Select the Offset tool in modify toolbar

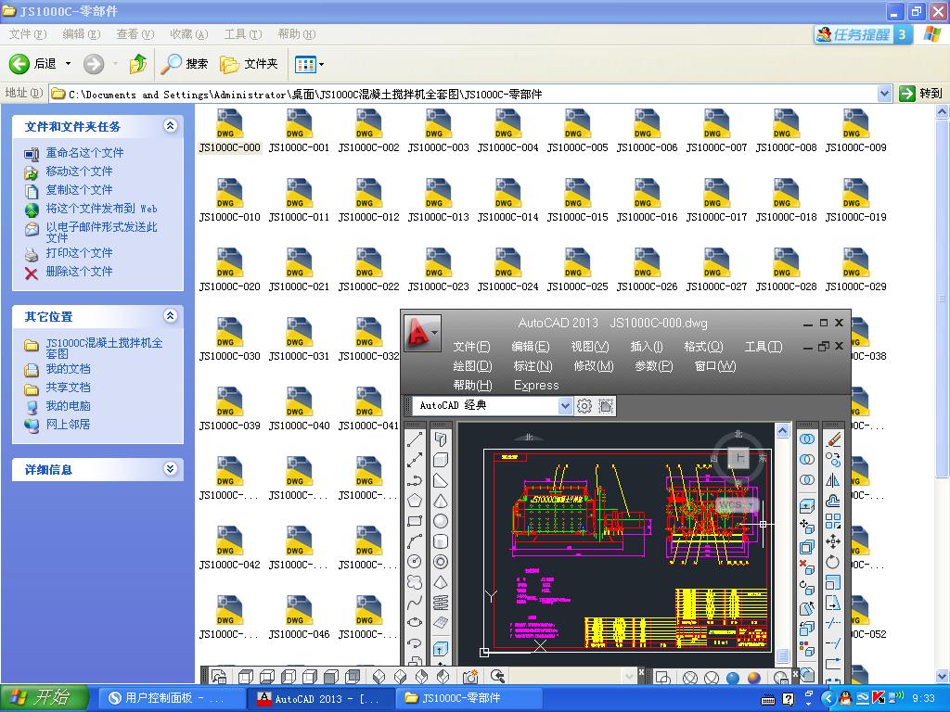(x=833, y=501)
